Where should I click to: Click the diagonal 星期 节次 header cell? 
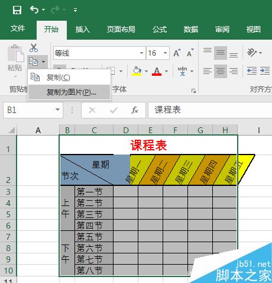click(87, 170)
